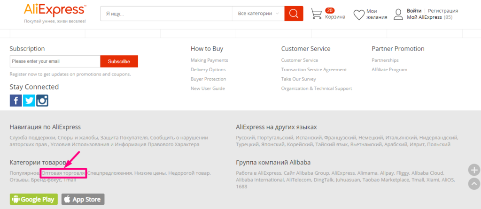Click Споры и жалобы footer link
Viewport: 481px width, 209px height.
click(78, 137)
